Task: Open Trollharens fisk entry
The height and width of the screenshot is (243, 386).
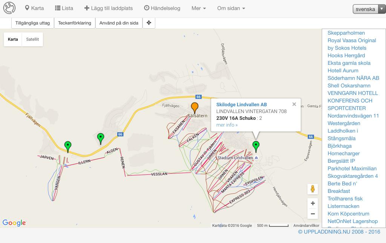Action: pos(345,199)
